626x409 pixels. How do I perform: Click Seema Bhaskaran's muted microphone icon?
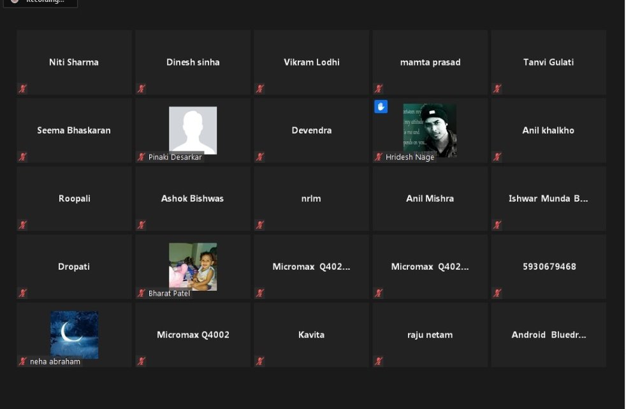click(23, 156)
